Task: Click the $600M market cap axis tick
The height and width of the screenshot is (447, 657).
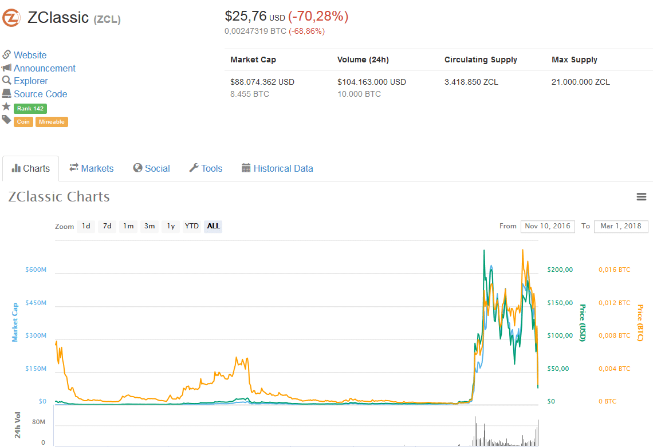Action: (x=36, y=270)
